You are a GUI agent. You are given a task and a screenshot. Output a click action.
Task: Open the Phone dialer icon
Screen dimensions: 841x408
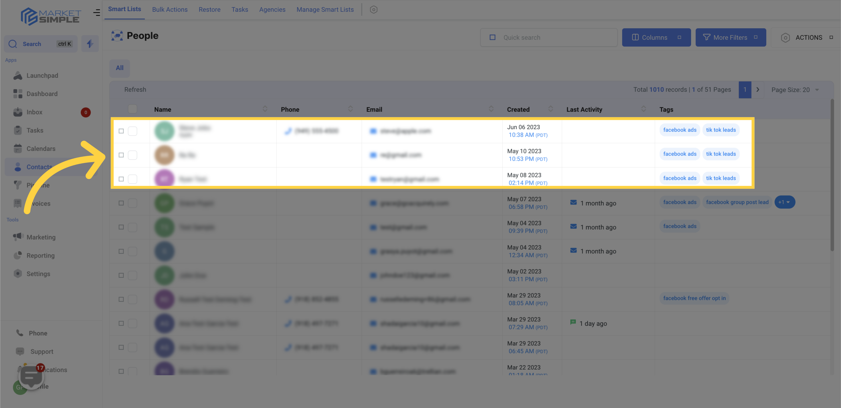[20, 333]
